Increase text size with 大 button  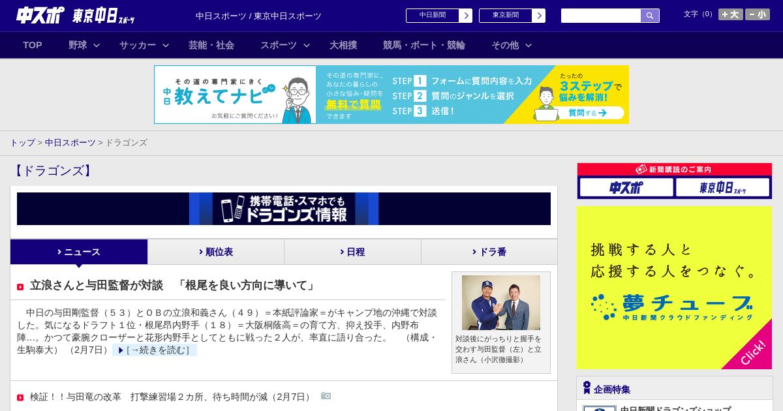coord(731,14)
